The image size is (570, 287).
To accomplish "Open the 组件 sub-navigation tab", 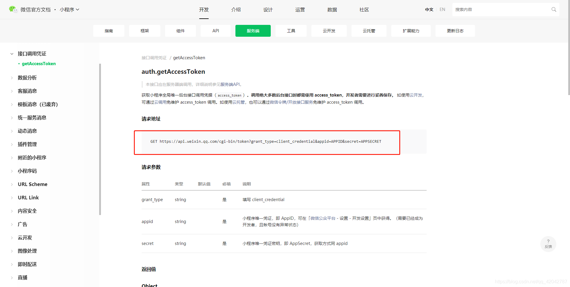I will (180, 31).
